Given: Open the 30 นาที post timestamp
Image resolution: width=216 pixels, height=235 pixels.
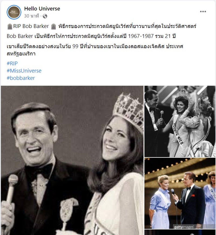Looking at the screenshot, I should click(32, 16).
